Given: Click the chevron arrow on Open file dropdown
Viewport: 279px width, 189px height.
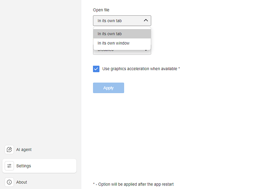Looking at the screenshot, I should click(x=146, y=21).
